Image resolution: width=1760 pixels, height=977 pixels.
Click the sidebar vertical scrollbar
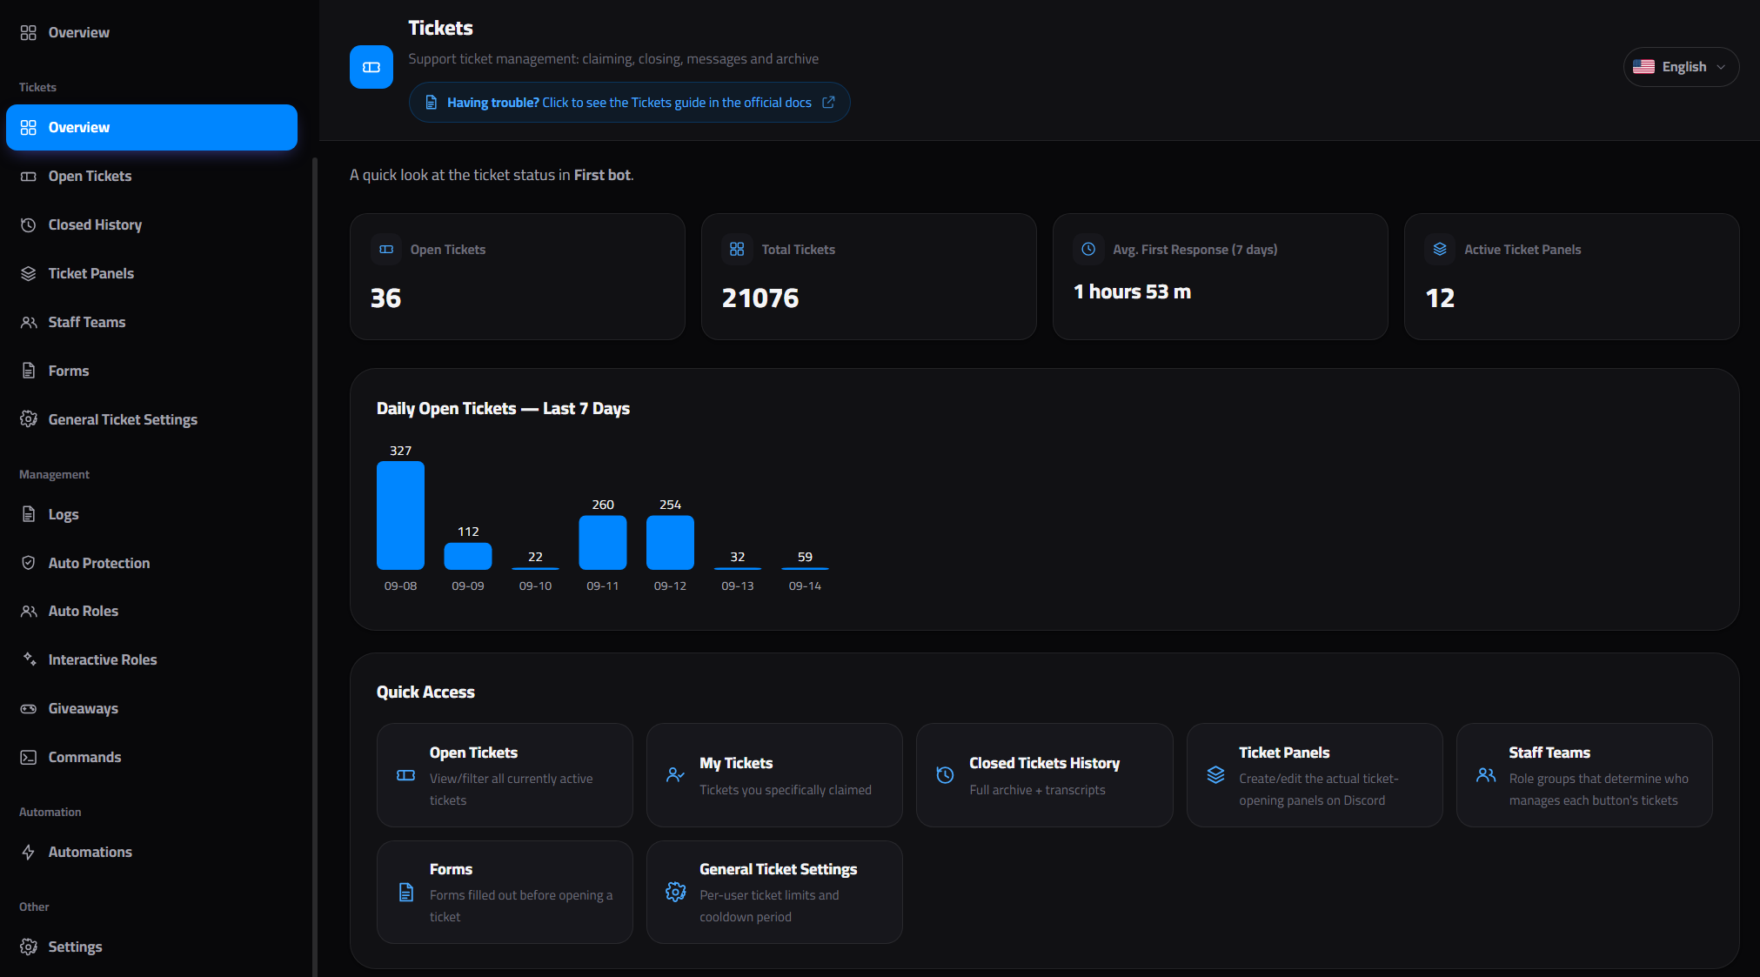pos(314,565)
